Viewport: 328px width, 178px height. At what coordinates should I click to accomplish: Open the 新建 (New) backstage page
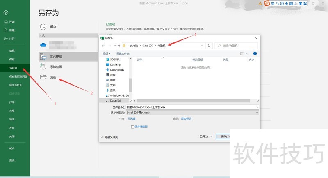click(9, 30)
